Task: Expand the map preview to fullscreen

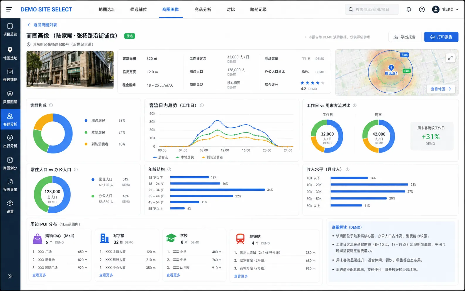Action: pyautogui.click(x=450, y=58)
